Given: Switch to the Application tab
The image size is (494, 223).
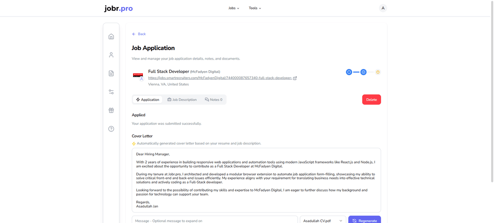Looking at the screenshot, I should click(148, 100).
